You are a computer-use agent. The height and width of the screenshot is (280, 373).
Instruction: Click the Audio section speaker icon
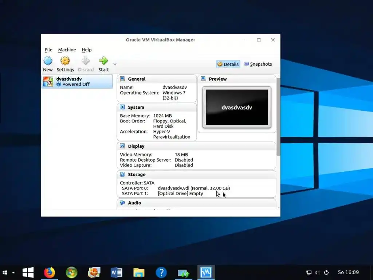122,202
